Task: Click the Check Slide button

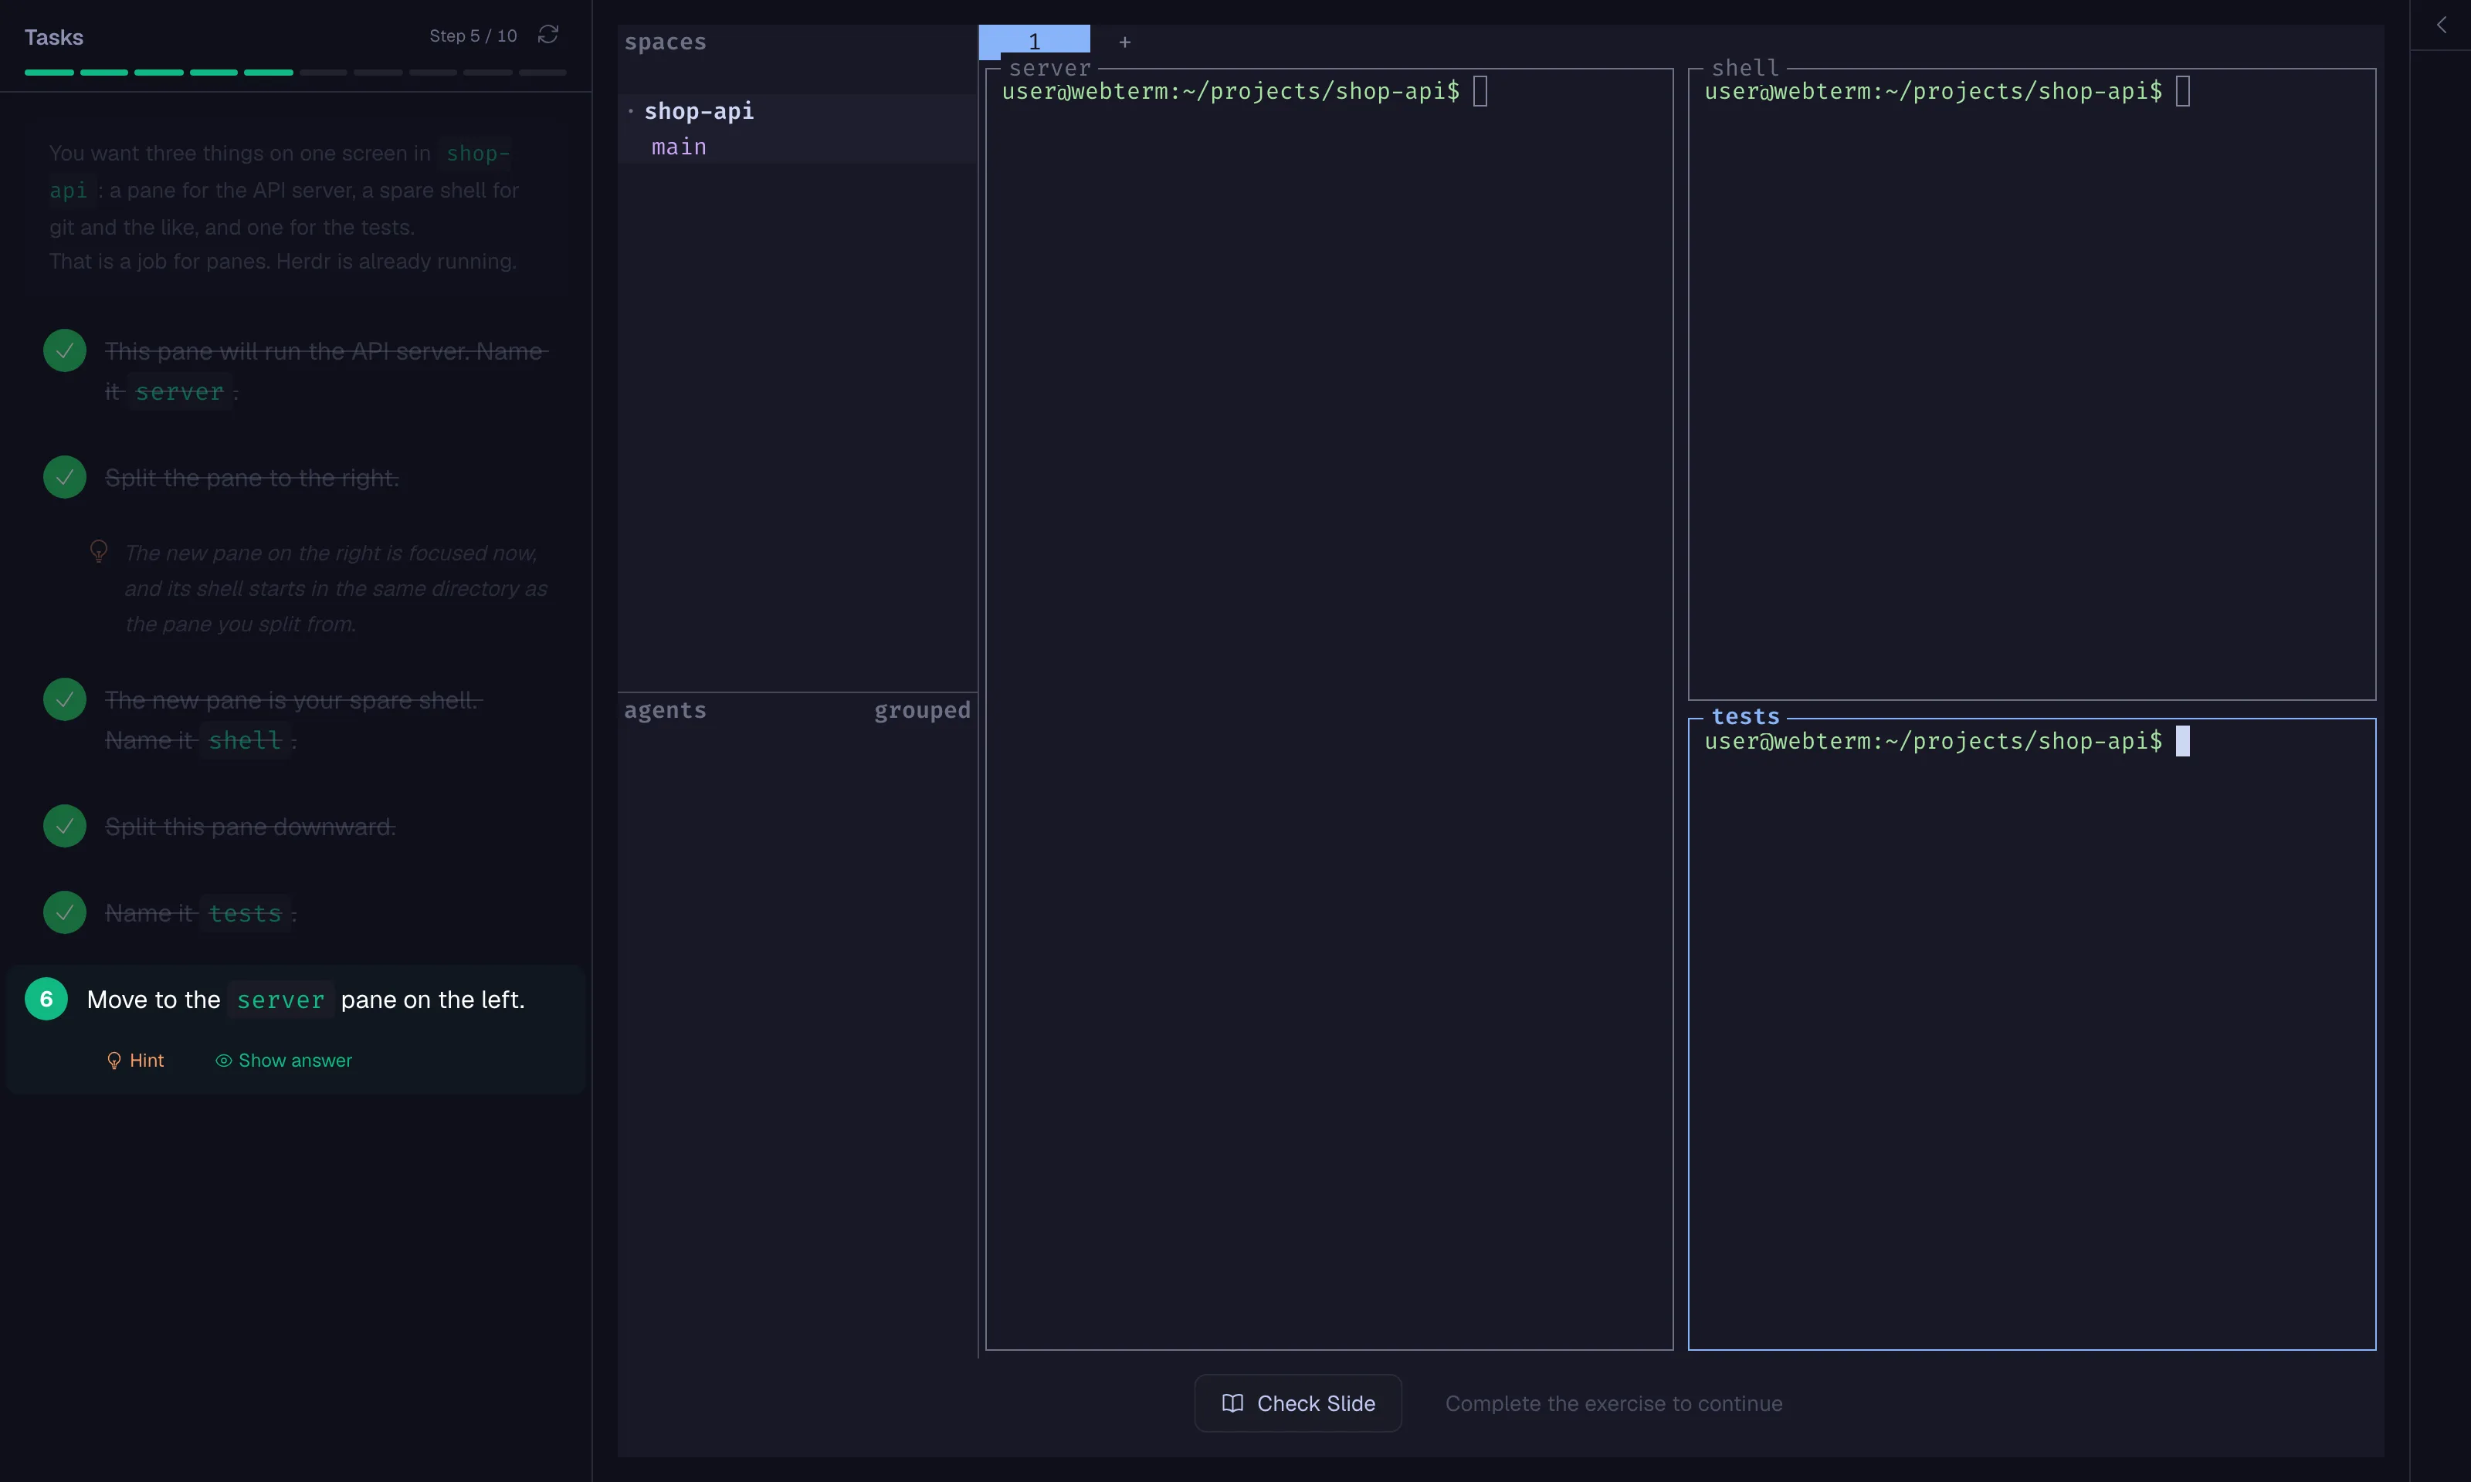Action: click(1297, 1403)
